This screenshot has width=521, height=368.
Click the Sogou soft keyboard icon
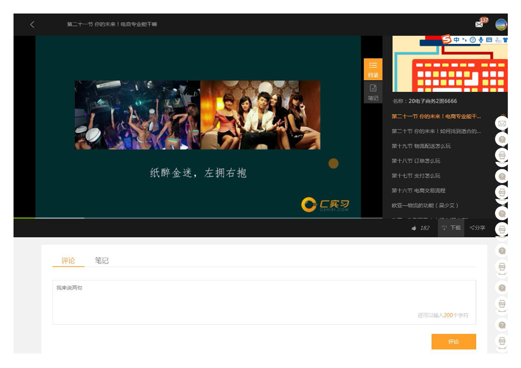489,40
